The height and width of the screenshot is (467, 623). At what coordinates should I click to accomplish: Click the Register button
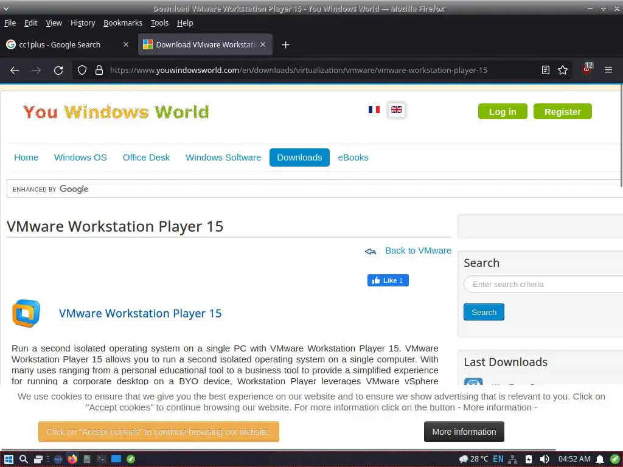[x=563, y=112]
